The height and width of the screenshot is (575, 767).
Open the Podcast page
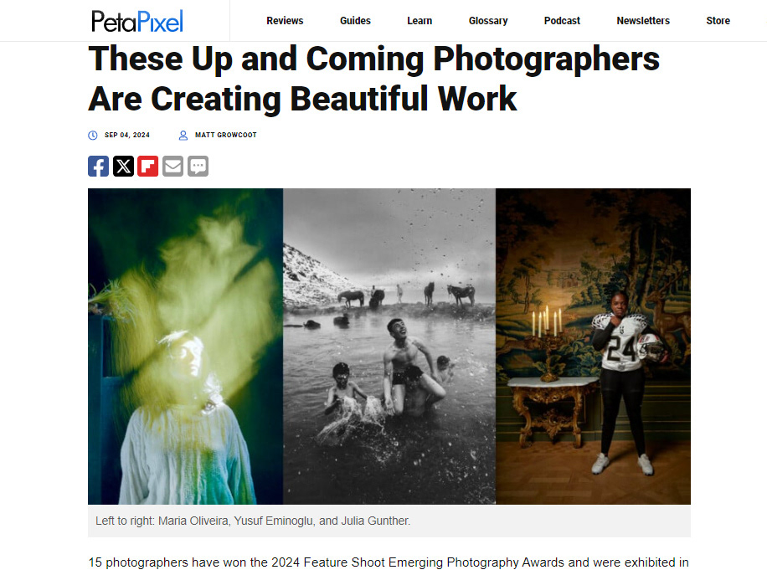click(x=562, y=21)
